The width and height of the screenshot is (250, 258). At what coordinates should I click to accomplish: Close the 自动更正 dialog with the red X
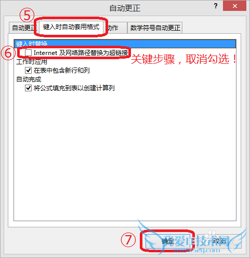coord(234,6)
